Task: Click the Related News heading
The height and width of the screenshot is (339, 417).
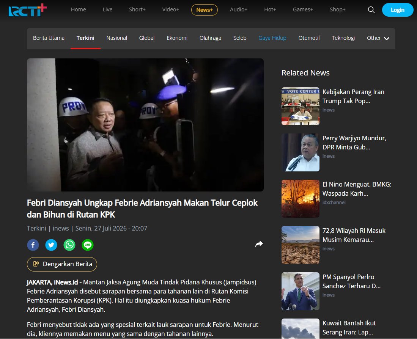Action: click(x=305, y=73)
